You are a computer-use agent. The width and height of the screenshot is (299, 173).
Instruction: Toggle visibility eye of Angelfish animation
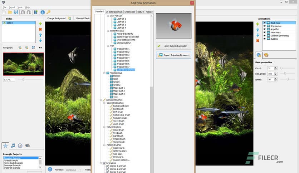coord(264,29)
